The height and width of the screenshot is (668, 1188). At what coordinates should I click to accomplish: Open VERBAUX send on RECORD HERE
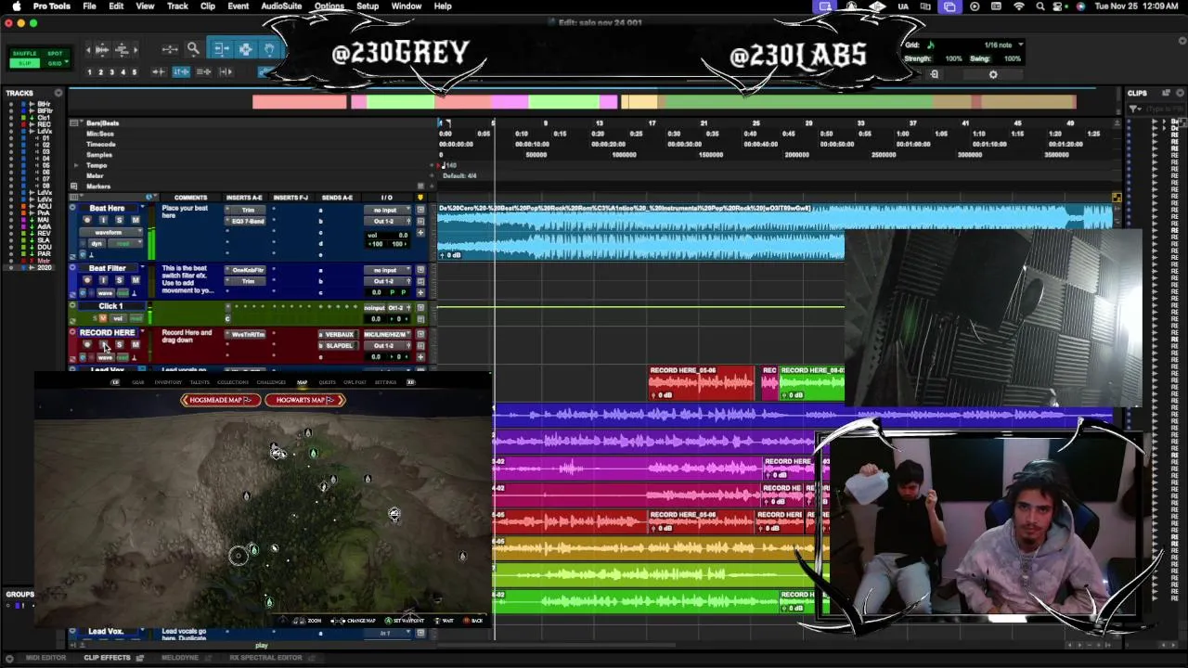pyautogui.click(x=339, y=334)
